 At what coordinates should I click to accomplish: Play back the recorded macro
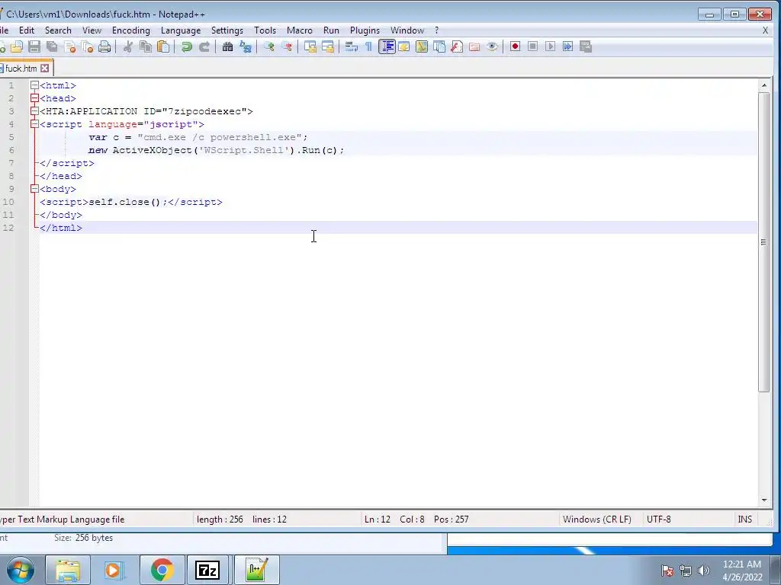tap(551, 46)
